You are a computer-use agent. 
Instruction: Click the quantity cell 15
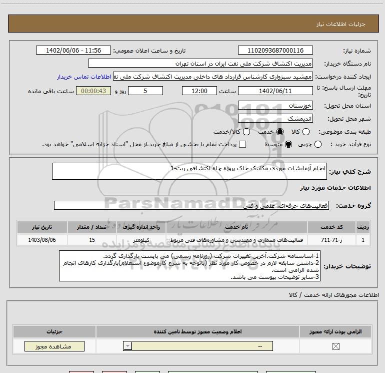coord(92,240)
